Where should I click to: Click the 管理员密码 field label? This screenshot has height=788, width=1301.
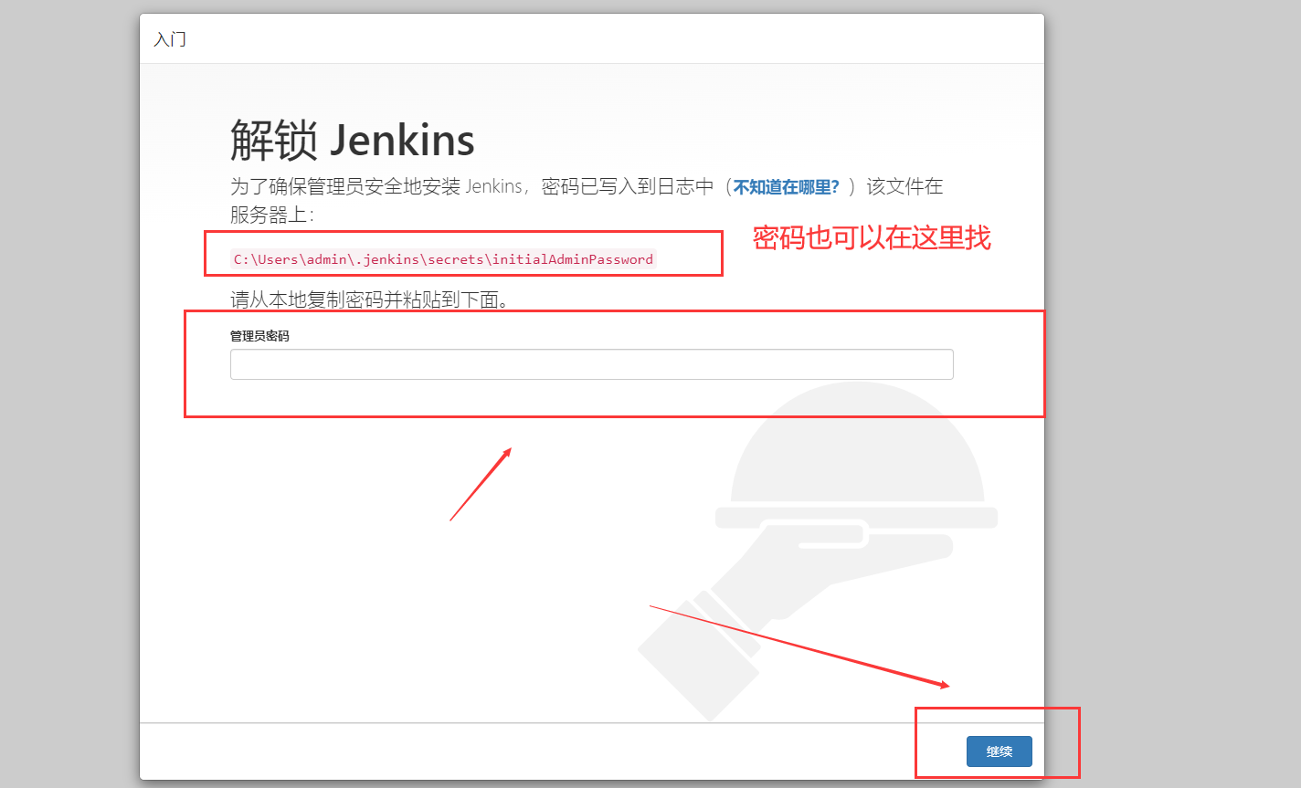(259, 336)
